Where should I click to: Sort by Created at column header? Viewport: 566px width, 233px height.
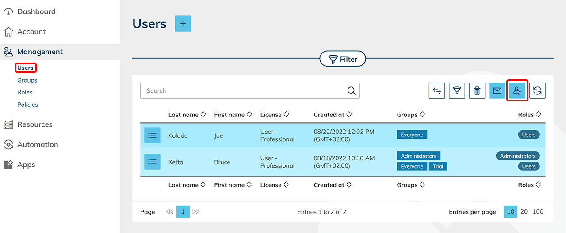pyautogui.click(x=333, y=115)
